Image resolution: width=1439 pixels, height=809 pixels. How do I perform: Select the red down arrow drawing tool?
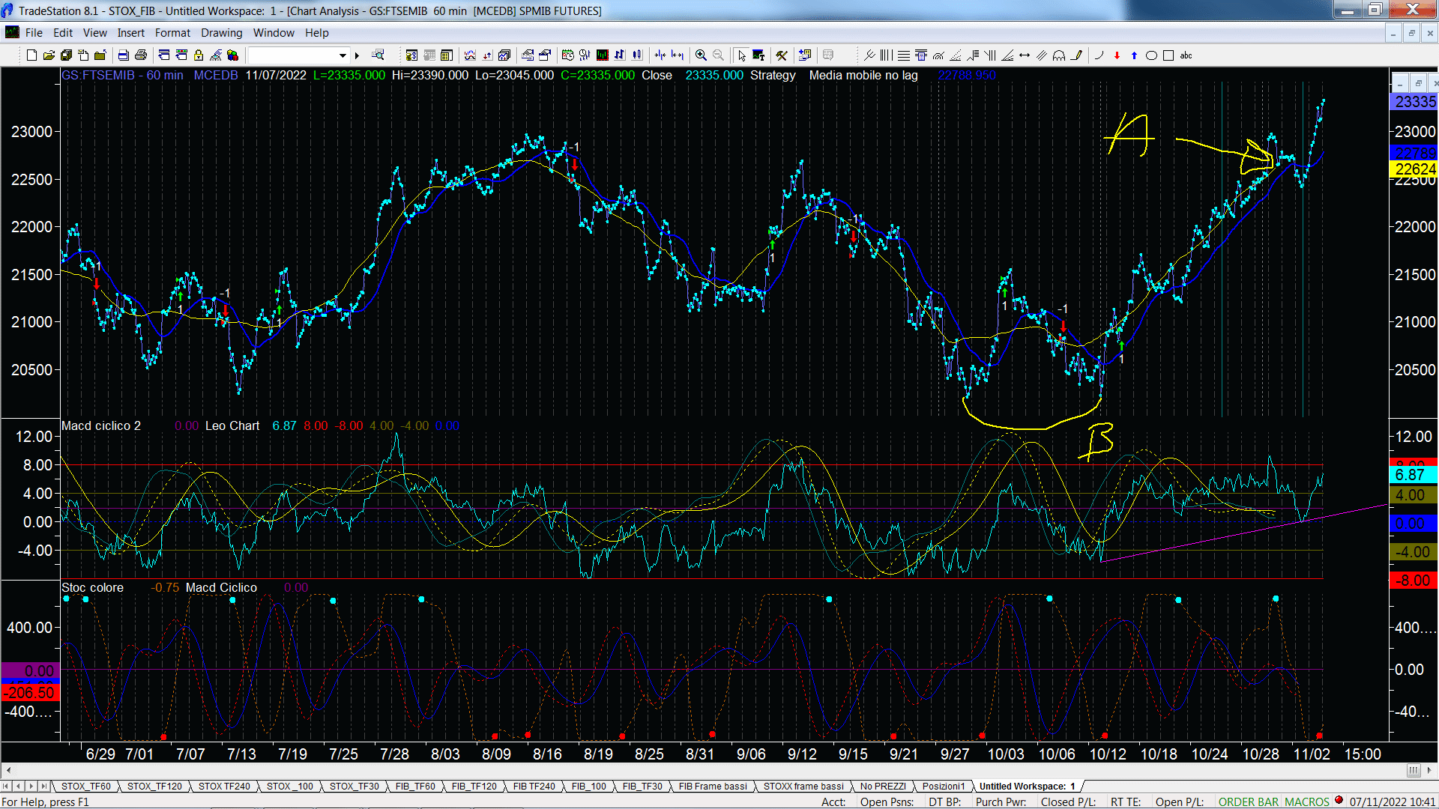point(1117,55)
